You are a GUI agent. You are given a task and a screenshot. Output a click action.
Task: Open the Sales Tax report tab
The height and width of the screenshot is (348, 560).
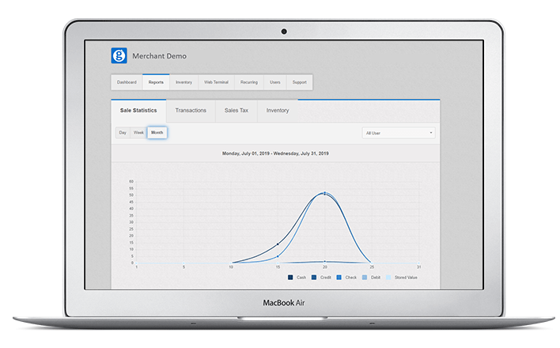point(236,111)
